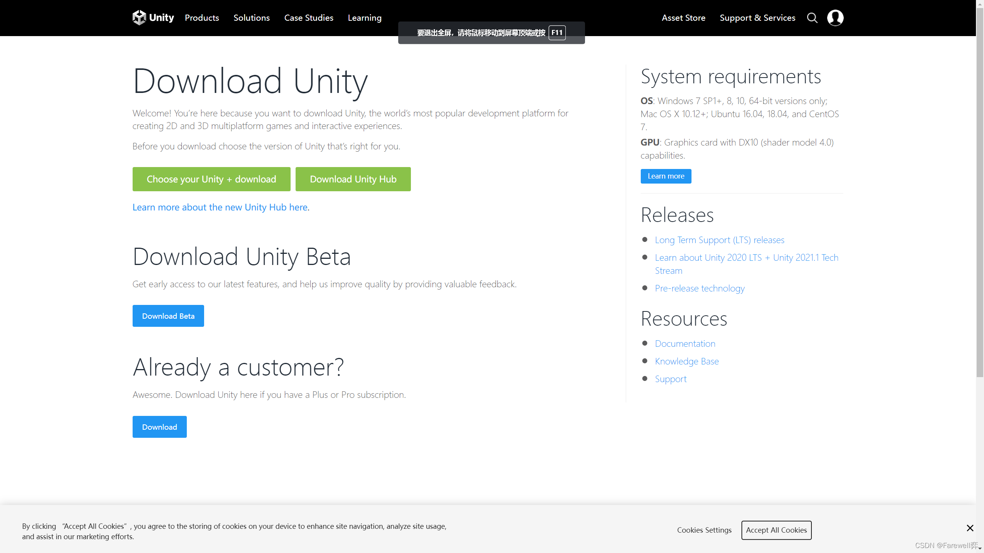Open the Products menu

pyautogui.click(x=202, y=18)
